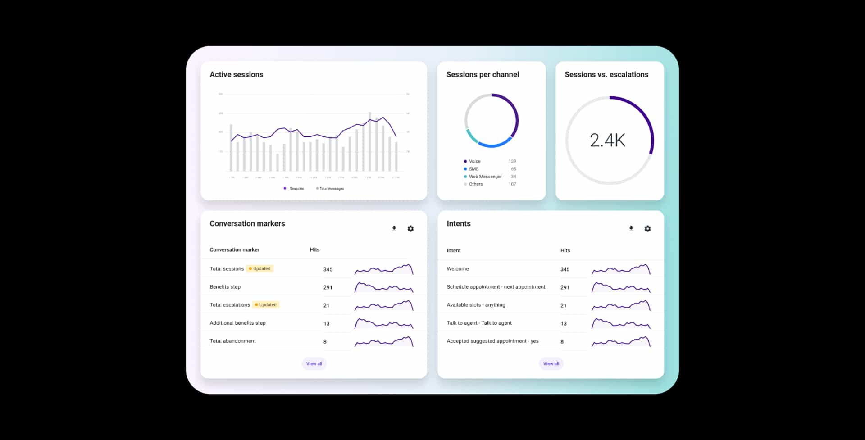Select Voice in channel legend
Screen dimensions: 865x440
tap(474, 161)
